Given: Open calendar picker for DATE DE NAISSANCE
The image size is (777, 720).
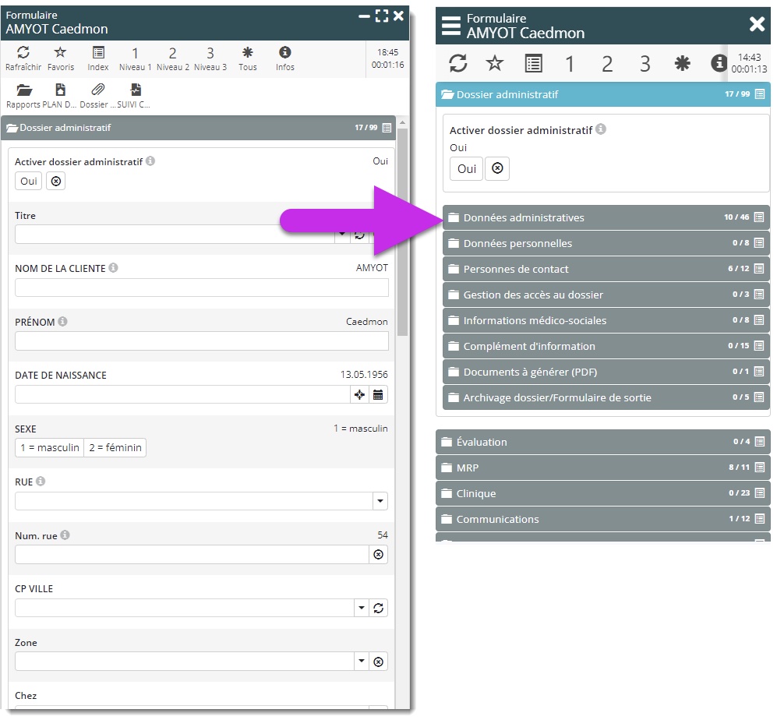Looking at the screenshot, I should [378, 394].
